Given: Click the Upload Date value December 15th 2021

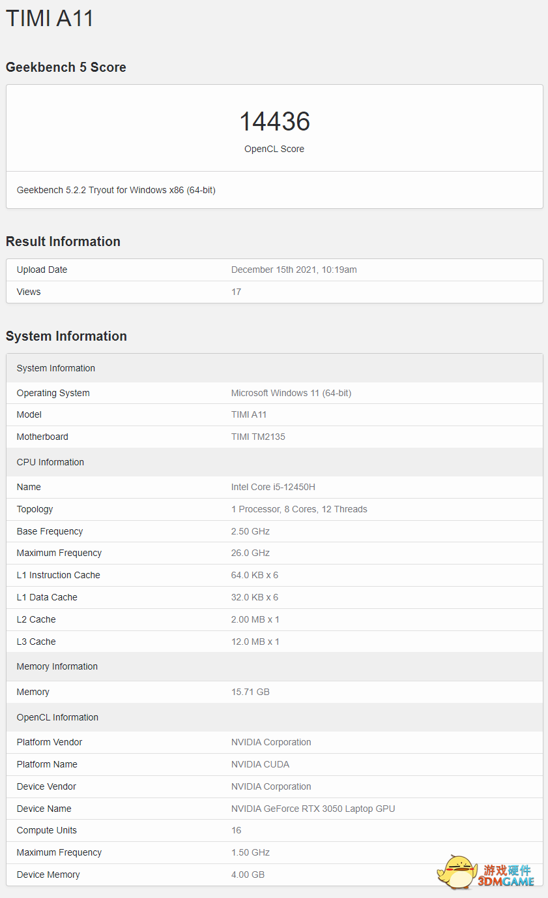Looking at the screenshot, I should (x=294, y=270).
